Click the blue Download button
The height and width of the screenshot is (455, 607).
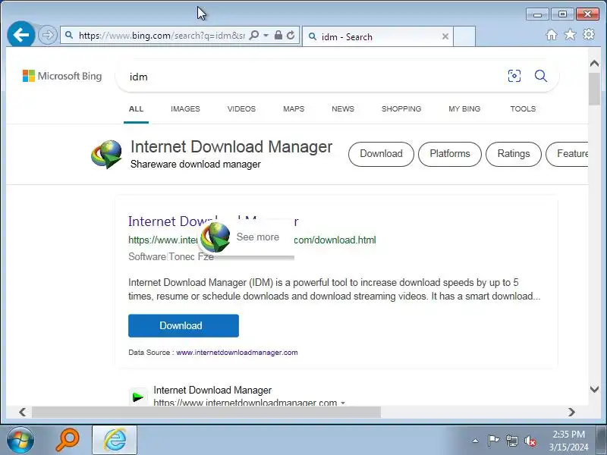click(184, 326)
